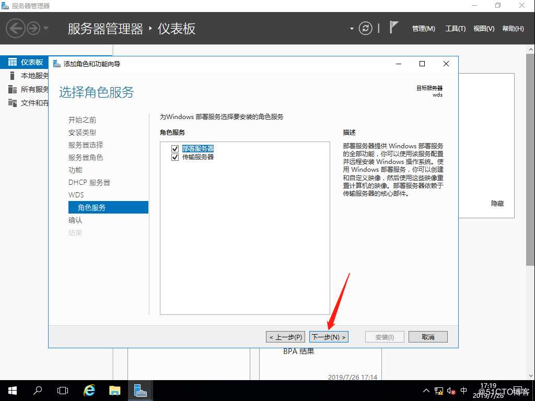Go to the 功能 wizard step
Screen dimensions: 535x401
pos(75,170)
